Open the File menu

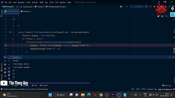pos(6,2)
